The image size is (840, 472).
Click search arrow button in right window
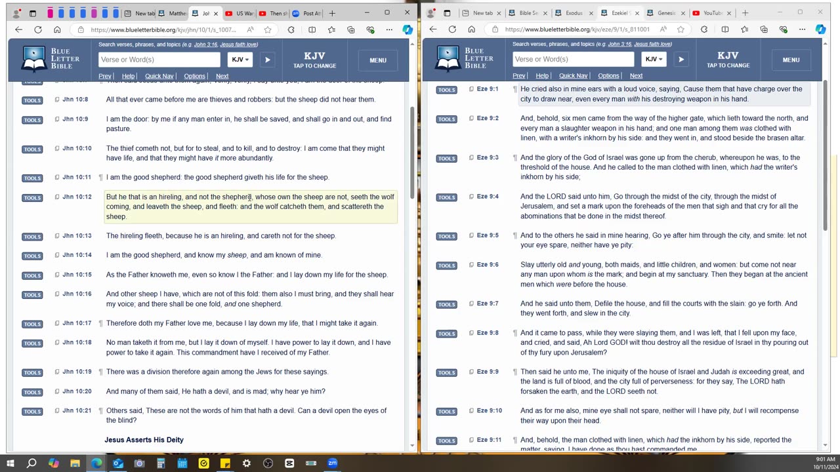[x=681, y=60]
